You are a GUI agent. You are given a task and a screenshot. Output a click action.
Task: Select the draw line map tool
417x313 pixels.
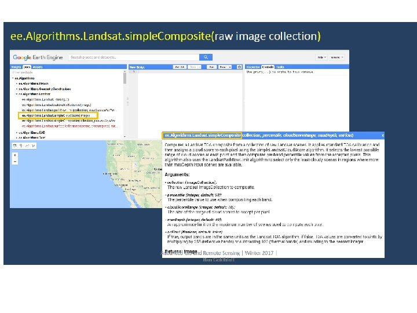point(27,145)
